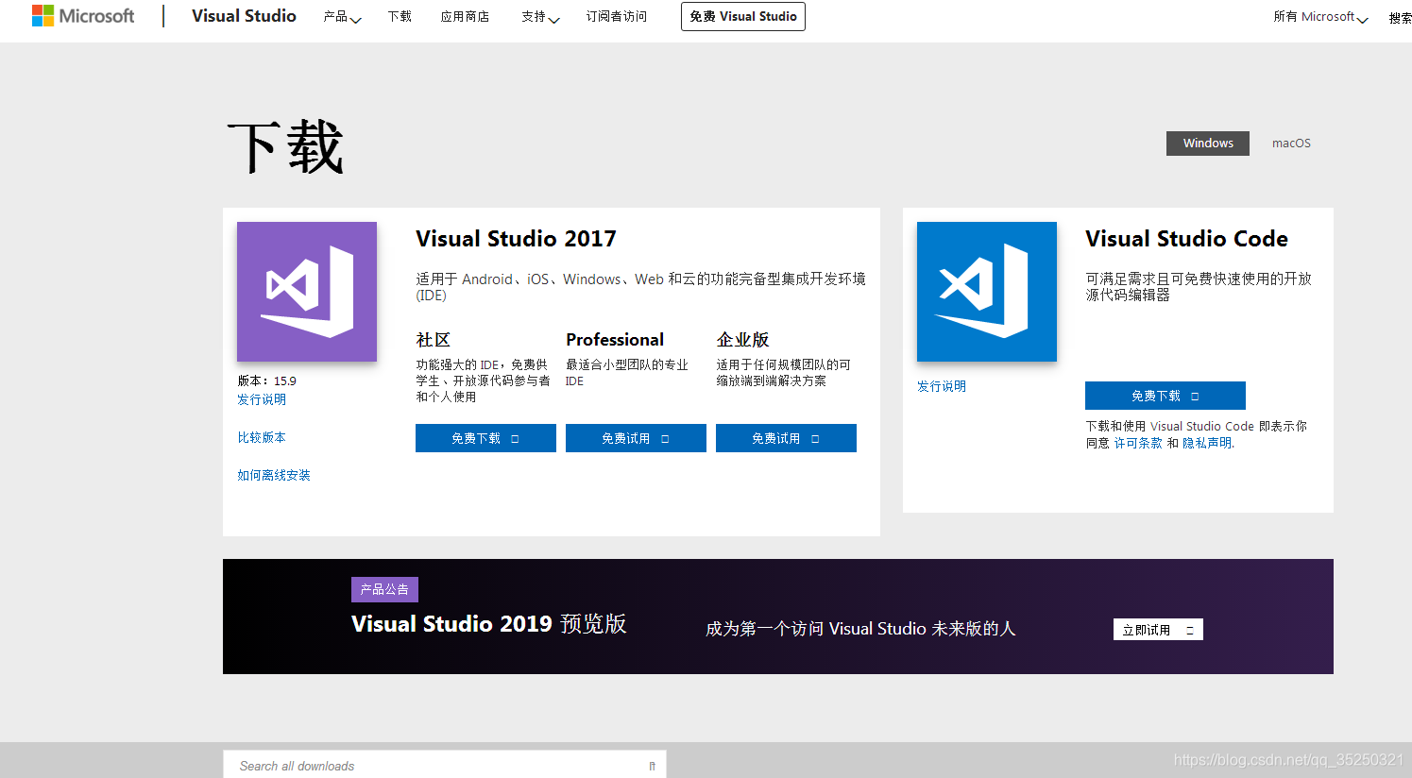Click 立即试用 in the 2019 preview banner

pyautogui.click(x=1158, y=630)
